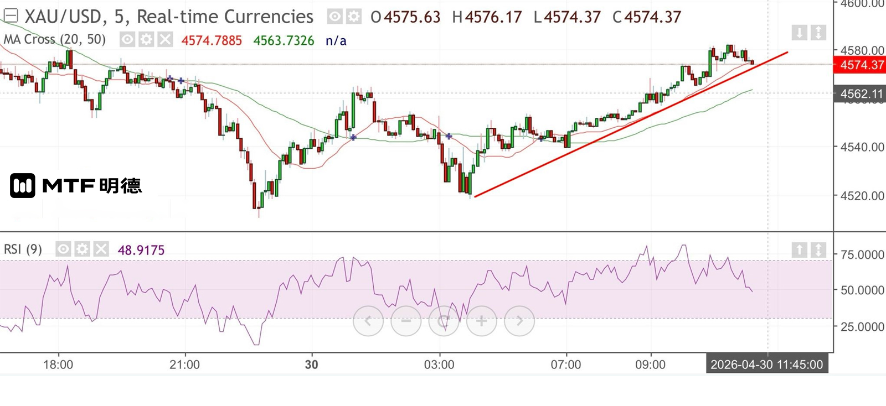Reset chart view with circular button
886x406 pixels.
[444, 321]
